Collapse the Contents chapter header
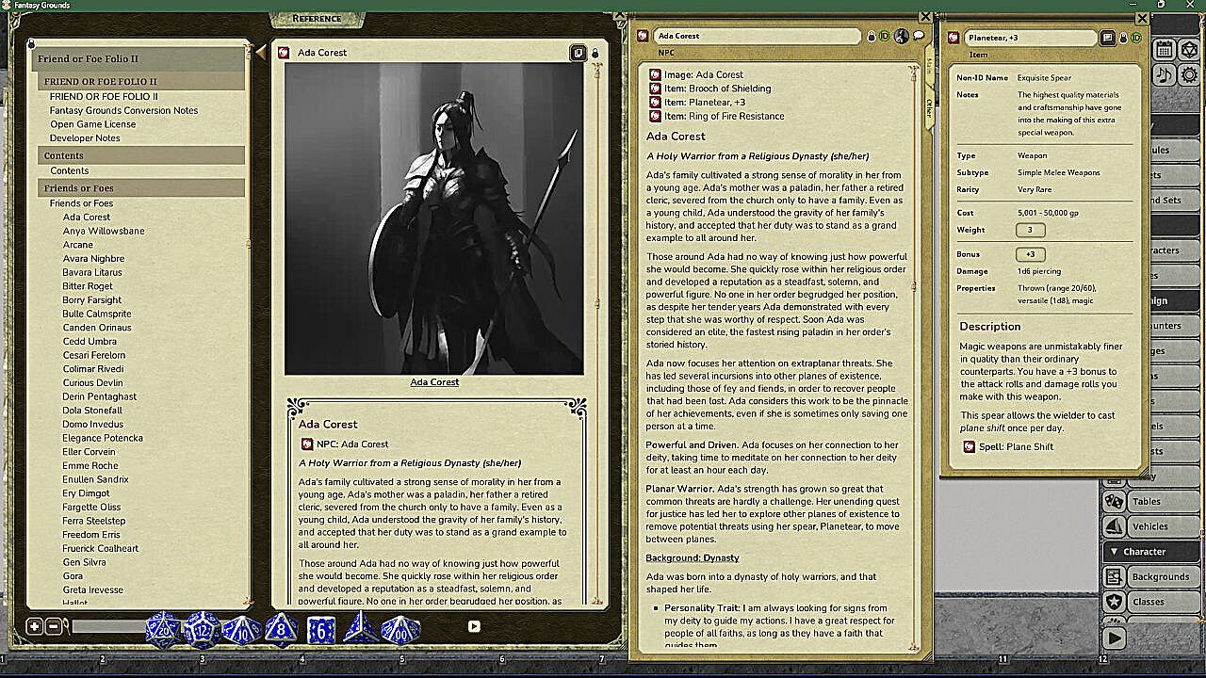This screenshot has height=678, width=1206. tap(141, 155)
